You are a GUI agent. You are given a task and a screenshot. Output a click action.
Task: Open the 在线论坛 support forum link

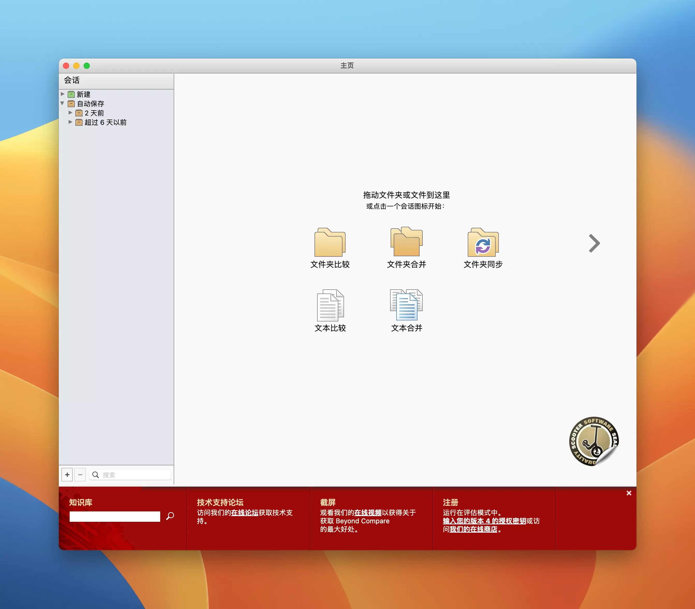(245, 512)
